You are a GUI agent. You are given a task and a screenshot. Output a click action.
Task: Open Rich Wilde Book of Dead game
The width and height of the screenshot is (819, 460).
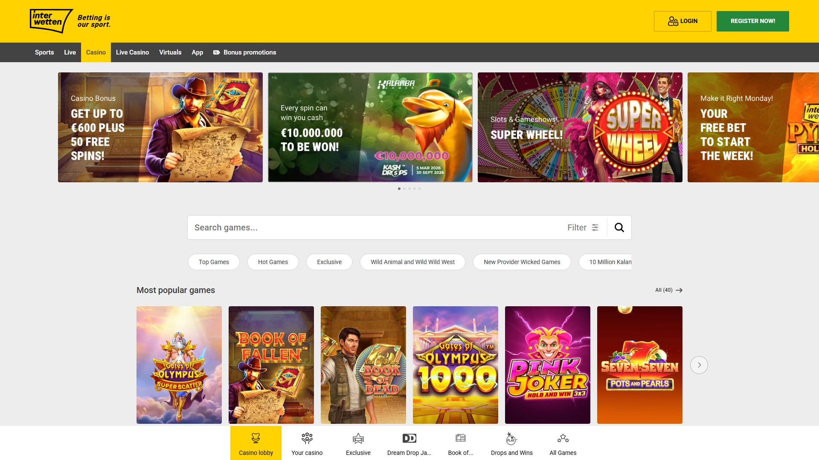(x=363, y=365)
